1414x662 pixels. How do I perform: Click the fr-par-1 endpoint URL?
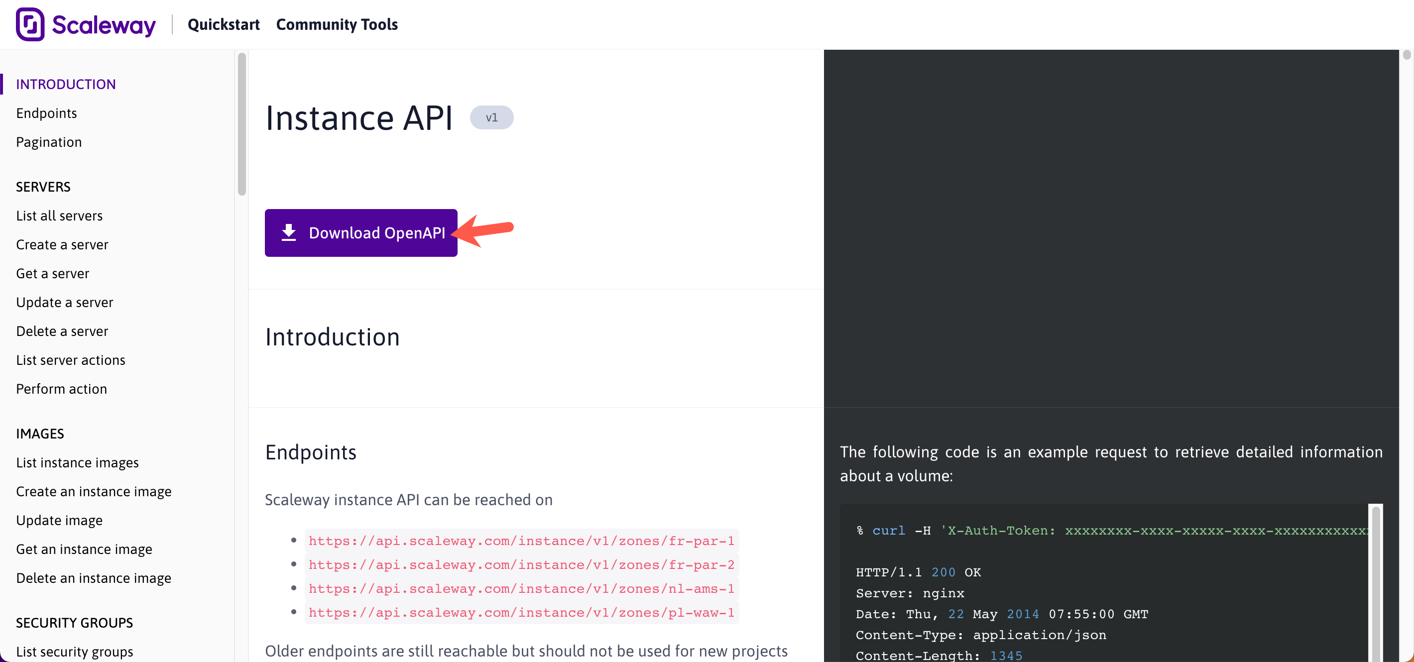click(x=521, y=541)
